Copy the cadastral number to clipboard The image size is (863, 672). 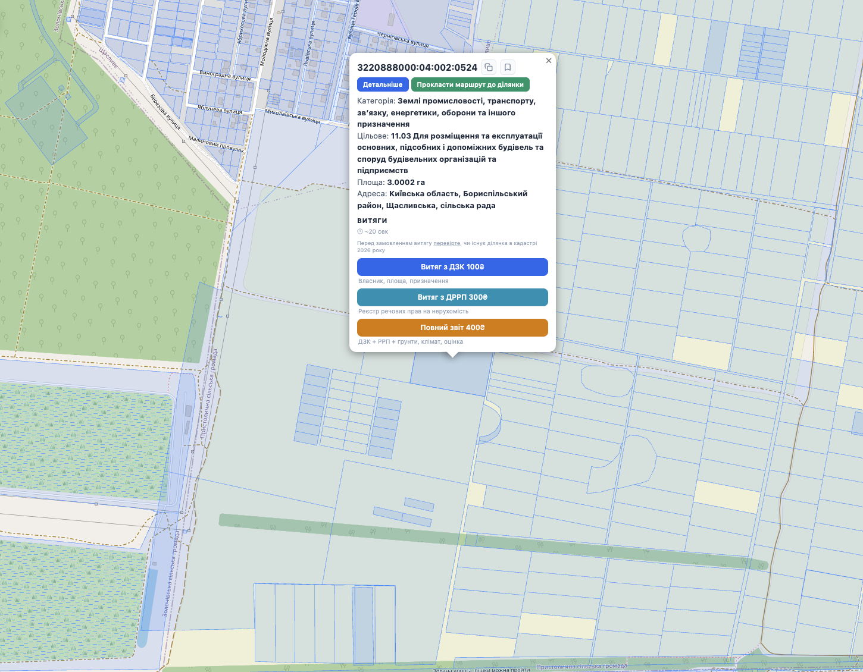coord(489,67)
